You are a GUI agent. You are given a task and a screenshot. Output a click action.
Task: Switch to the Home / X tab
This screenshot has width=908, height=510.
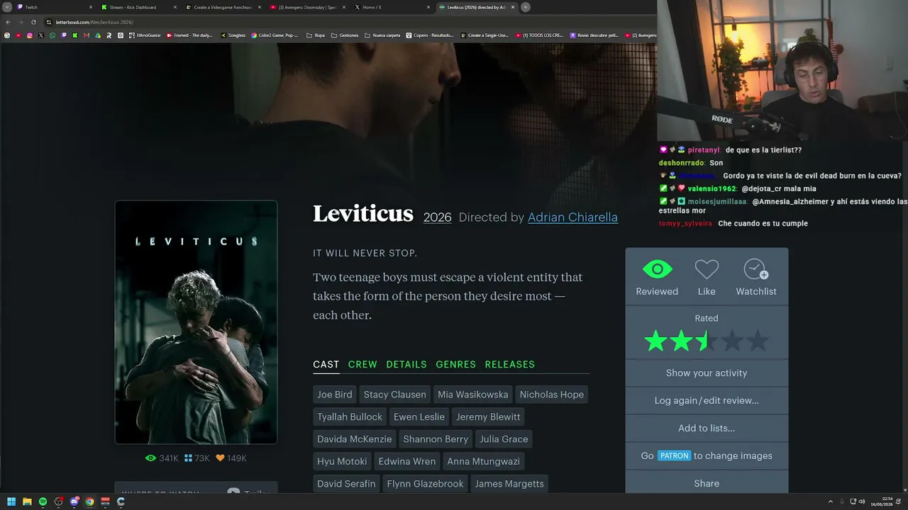pos(392,7)
